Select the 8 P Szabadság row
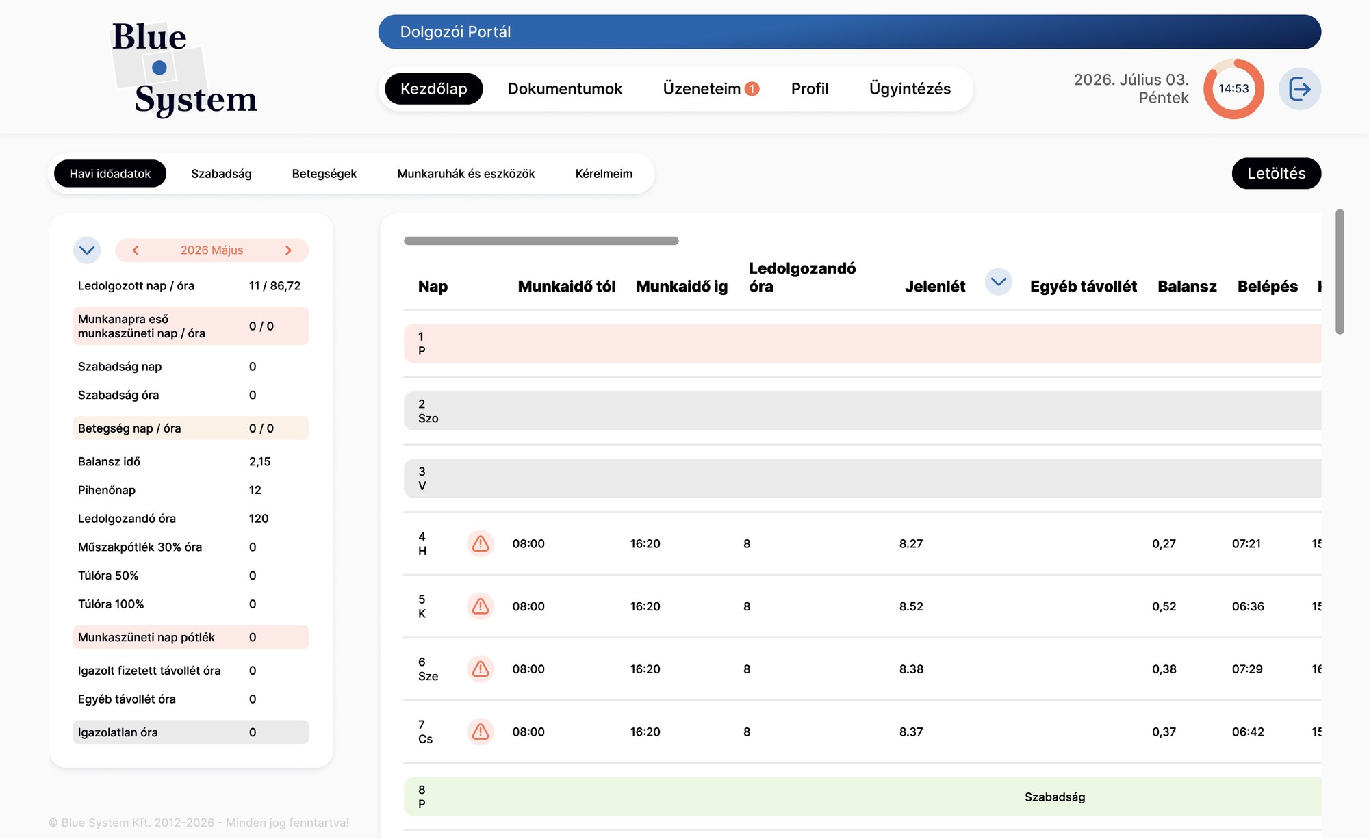Screen dimensions: 1369x839 tap(862, 797)
